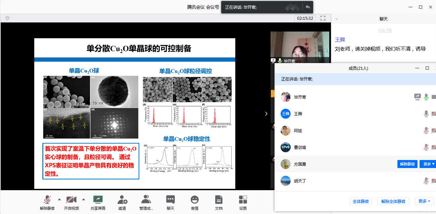Toggle 解除静音 microphone in bottom toolbar
Viewport: 436px width, 214px height.
point(47,200)
